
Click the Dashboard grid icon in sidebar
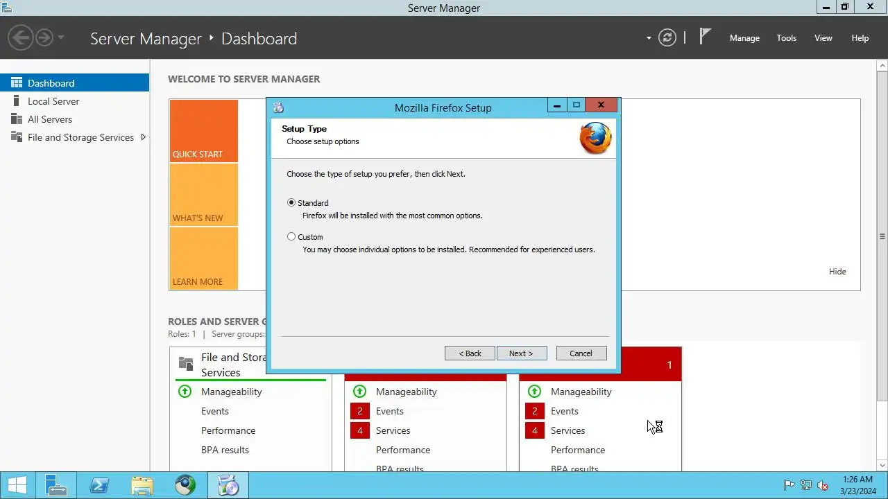[17, 82]
